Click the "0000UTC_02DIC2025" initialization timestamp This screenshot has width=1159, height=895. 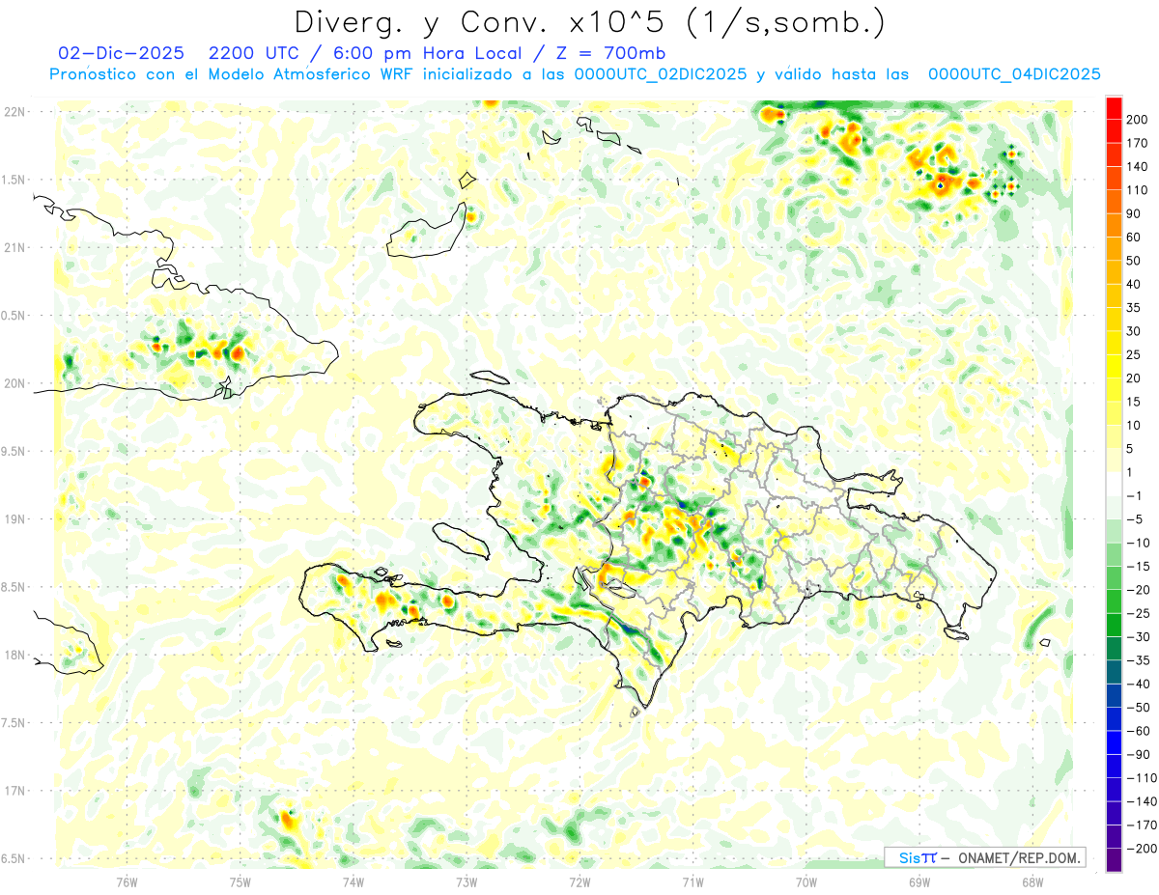pyautogui.click(x=660, y=74)
